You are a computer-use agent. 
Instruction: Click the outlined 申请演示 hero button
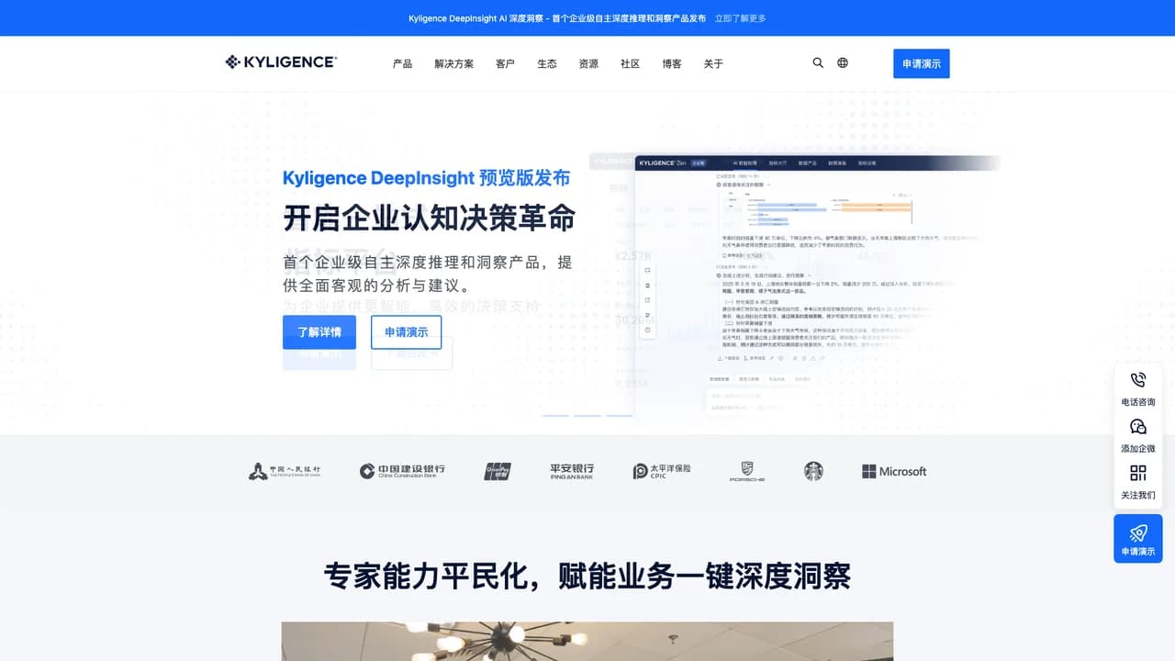coord(406,332)
